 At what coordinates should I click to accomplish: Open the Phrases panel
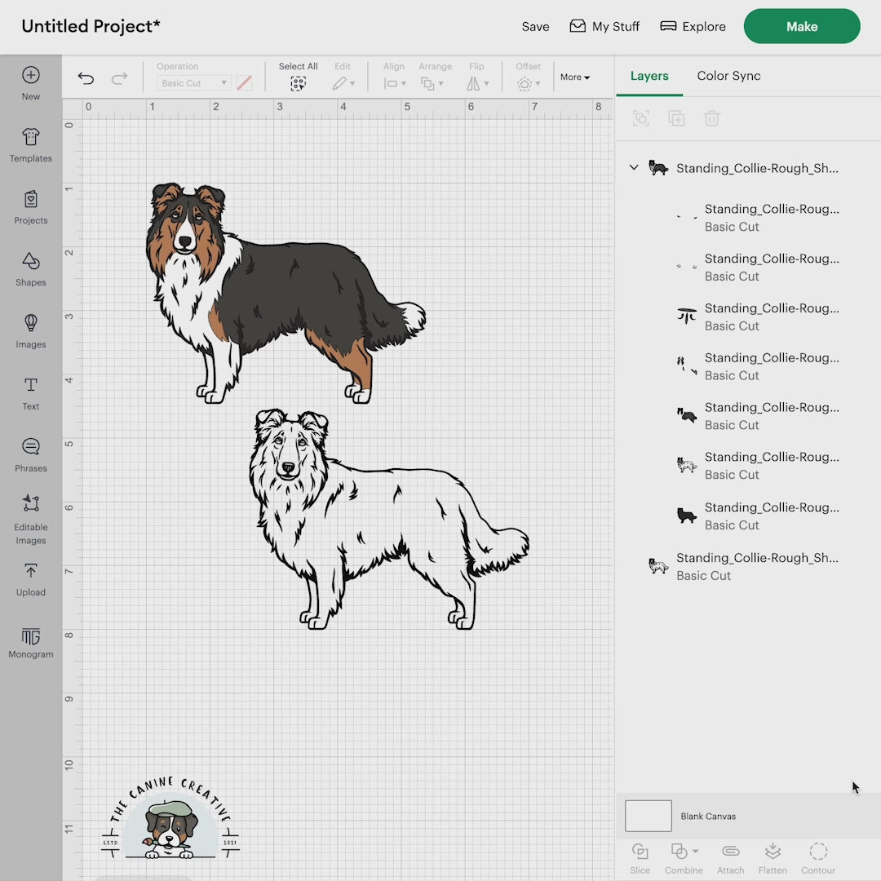coord(30,454)
